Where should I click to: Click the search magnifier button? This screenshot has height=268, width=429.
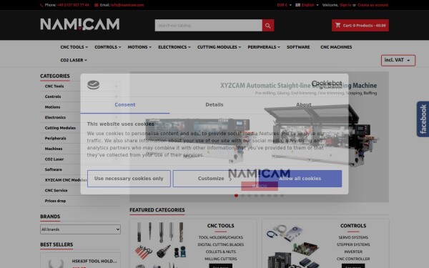click(x=268, y=26)
